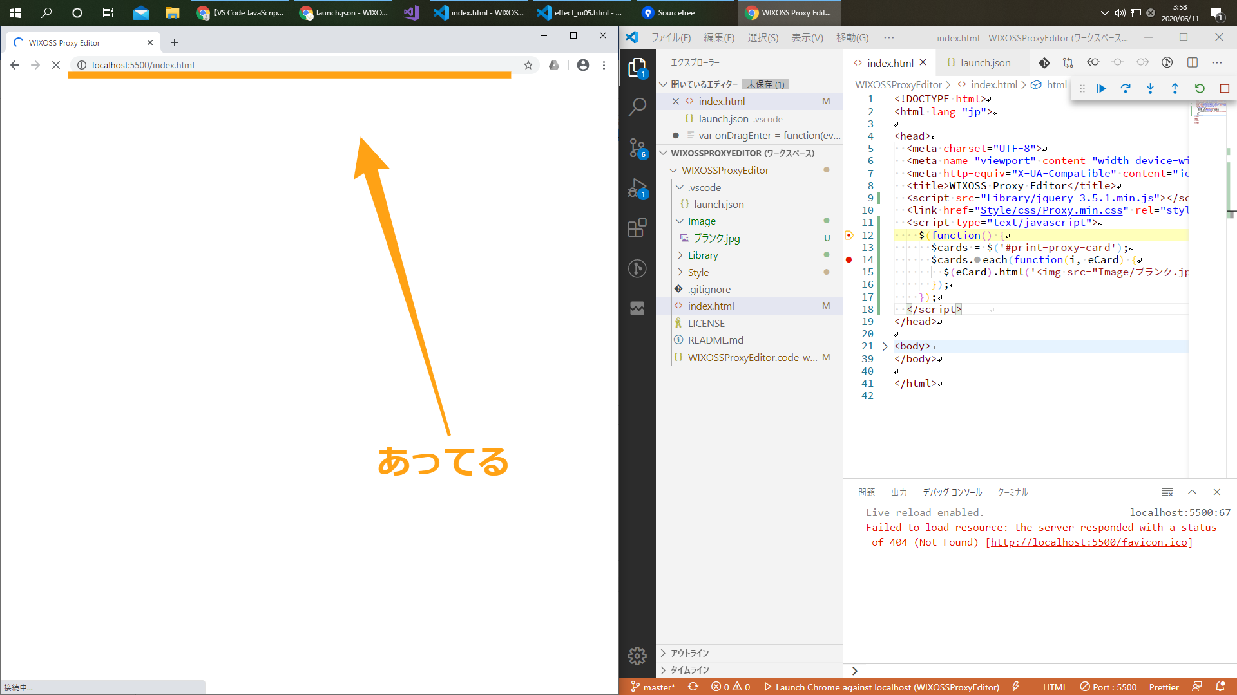The width and height of the screenshot is (1237, 695).
Task: Unfold the collapsed body tag at line 21
Action: click(x=885, y=346)
